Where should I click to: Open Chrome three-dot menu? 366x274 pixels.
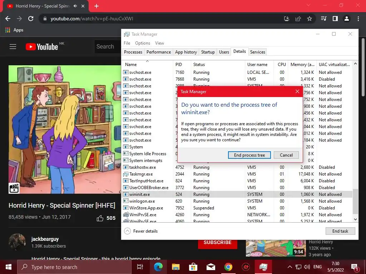coord(358,19)
